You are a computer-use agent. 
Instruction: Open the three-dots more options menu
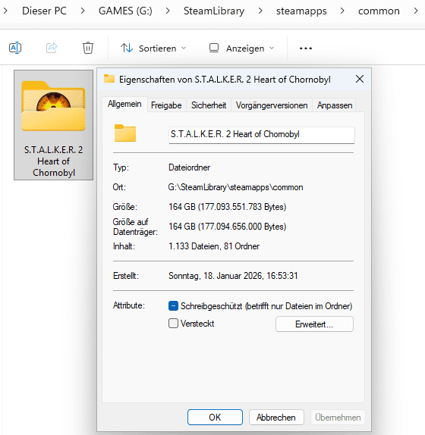tap(306, 49)
